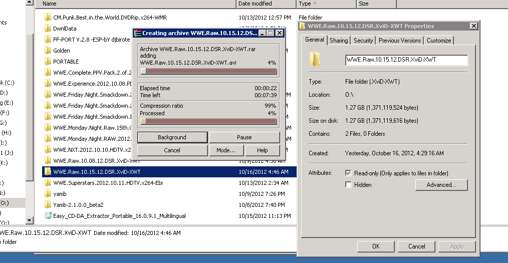The image size is (508, 263).
Task: Click the folder icon in Properties title bar
Action: pyautogui.click(x=302, y=26)
